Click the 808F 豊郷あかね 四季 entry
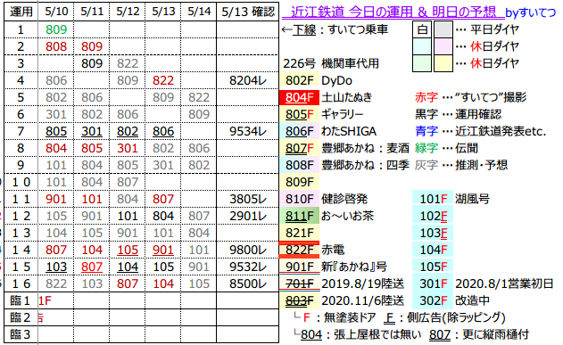 (x=344, y=165)
